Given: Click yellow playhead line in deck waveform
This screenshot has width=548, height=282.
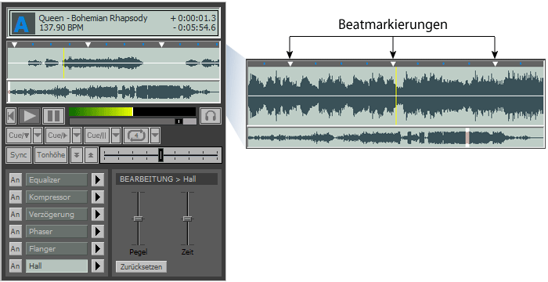Looking at the screenshot, I should pos(63,63).
